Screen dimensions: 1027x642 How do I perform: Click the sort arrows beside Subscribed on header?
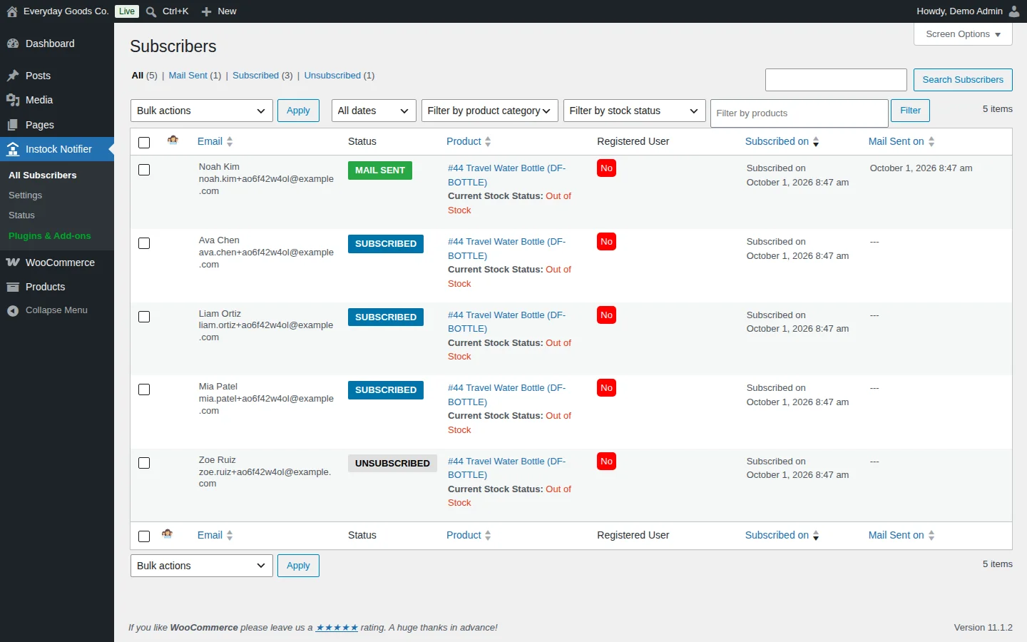[816, 141]
